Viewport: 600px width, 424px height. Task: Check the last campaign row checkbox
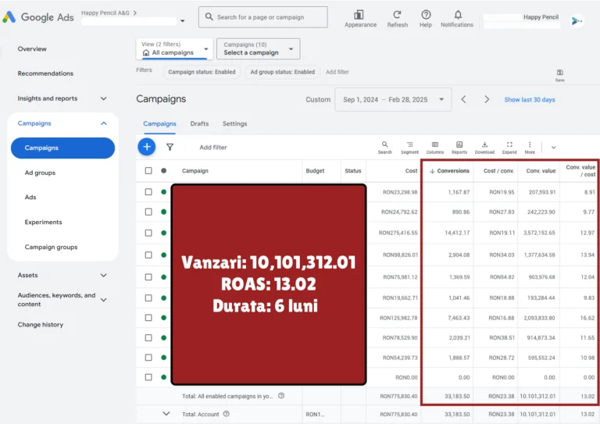(x=148, y=377)
